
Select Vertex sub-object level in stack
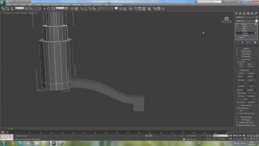244,26
